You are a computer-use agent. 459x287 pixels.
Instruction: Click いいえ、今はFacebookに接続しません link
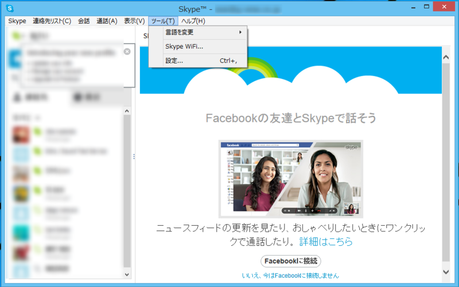290,276
